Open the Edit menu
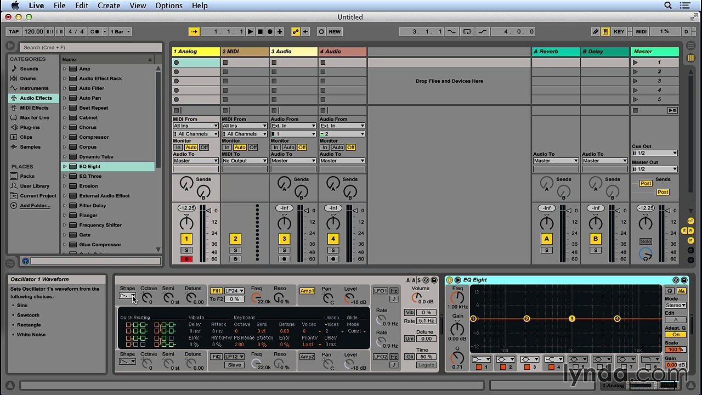Image resolution: width=702 pixels, height=395 pixels. click(x=82, y=5)
